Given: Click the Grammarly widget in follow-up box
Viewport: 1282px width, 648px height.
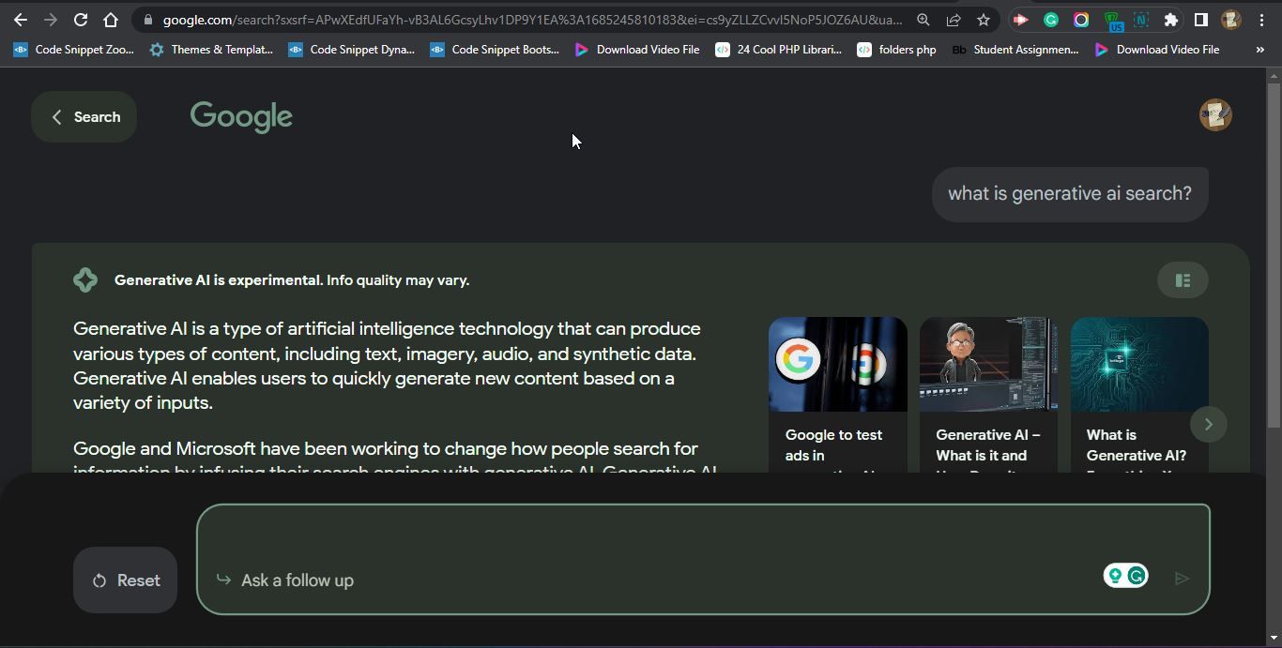Looking at the screenshot, I should point(1126,576).
